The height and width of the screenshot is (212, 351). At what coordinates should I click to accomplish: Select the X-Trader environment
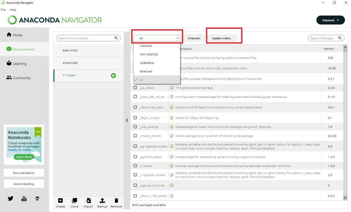pos(89,75)
